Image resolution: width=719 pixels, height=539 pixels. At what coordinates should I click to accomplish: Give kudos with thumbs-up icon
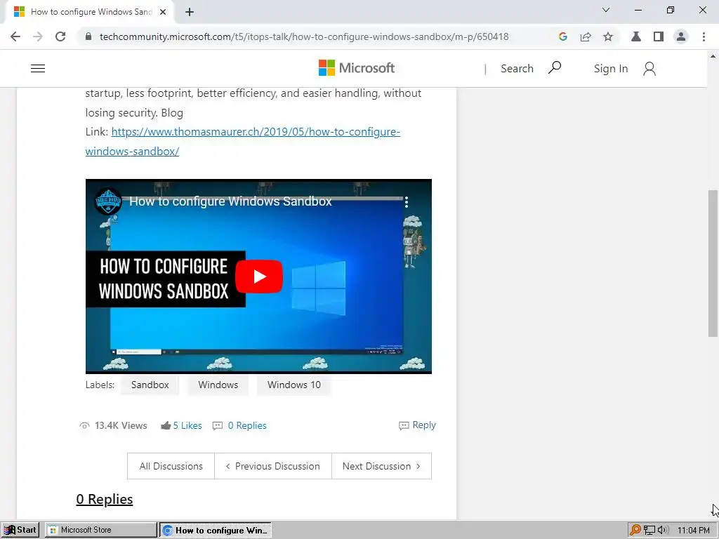(166, 425)
